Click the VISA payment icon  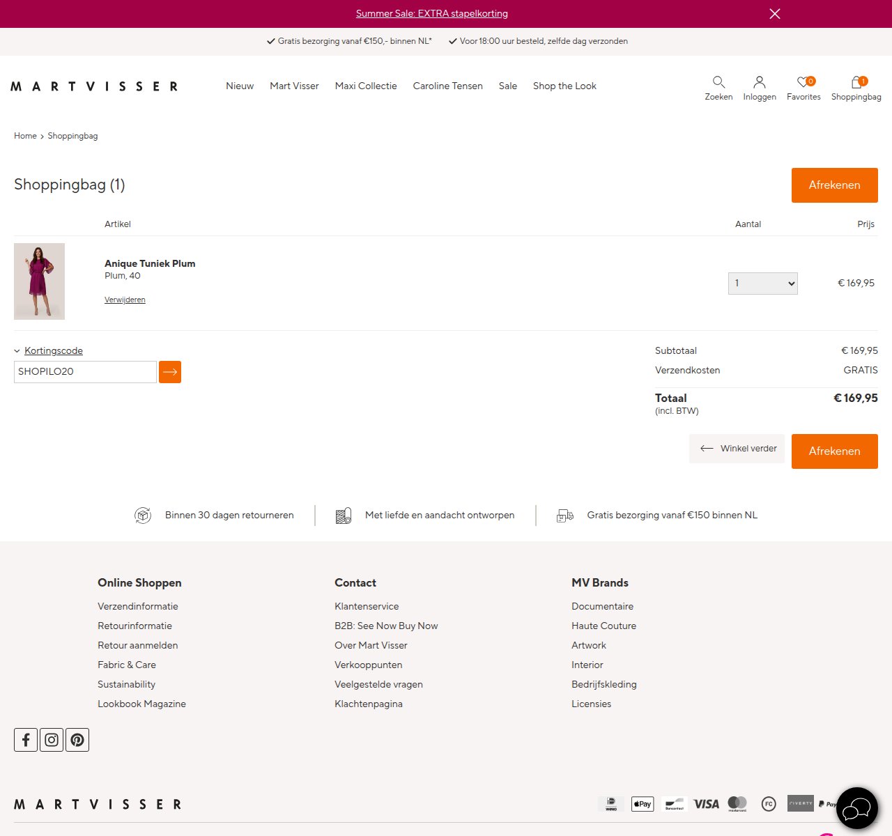click(x=706, y=804)
